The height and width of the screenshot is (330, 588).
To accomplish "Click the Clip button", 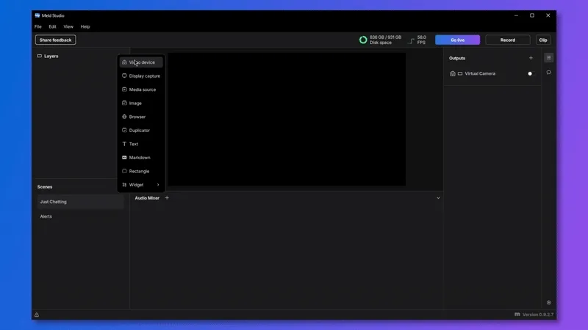I will pyautogui.click(x=543, y=40).
